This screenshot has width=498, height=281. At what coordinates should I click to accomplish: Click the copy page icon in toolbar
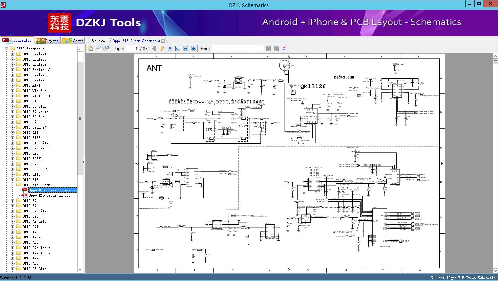(90, 48)
